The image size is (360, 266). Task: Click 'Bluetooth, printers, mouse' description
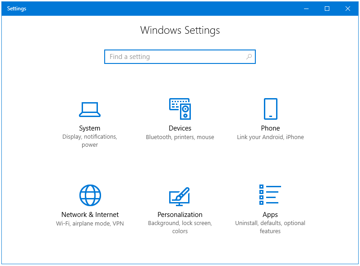(180, 137)
